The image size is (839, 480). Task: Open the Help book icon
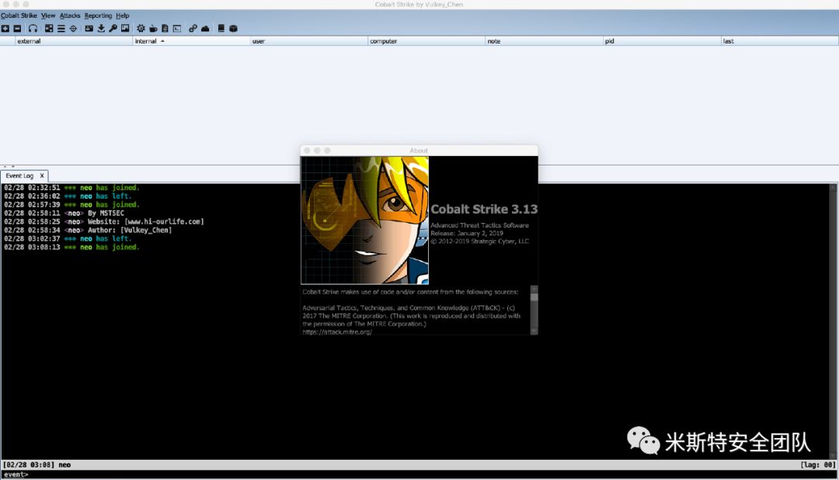click(x=221, y=29)
